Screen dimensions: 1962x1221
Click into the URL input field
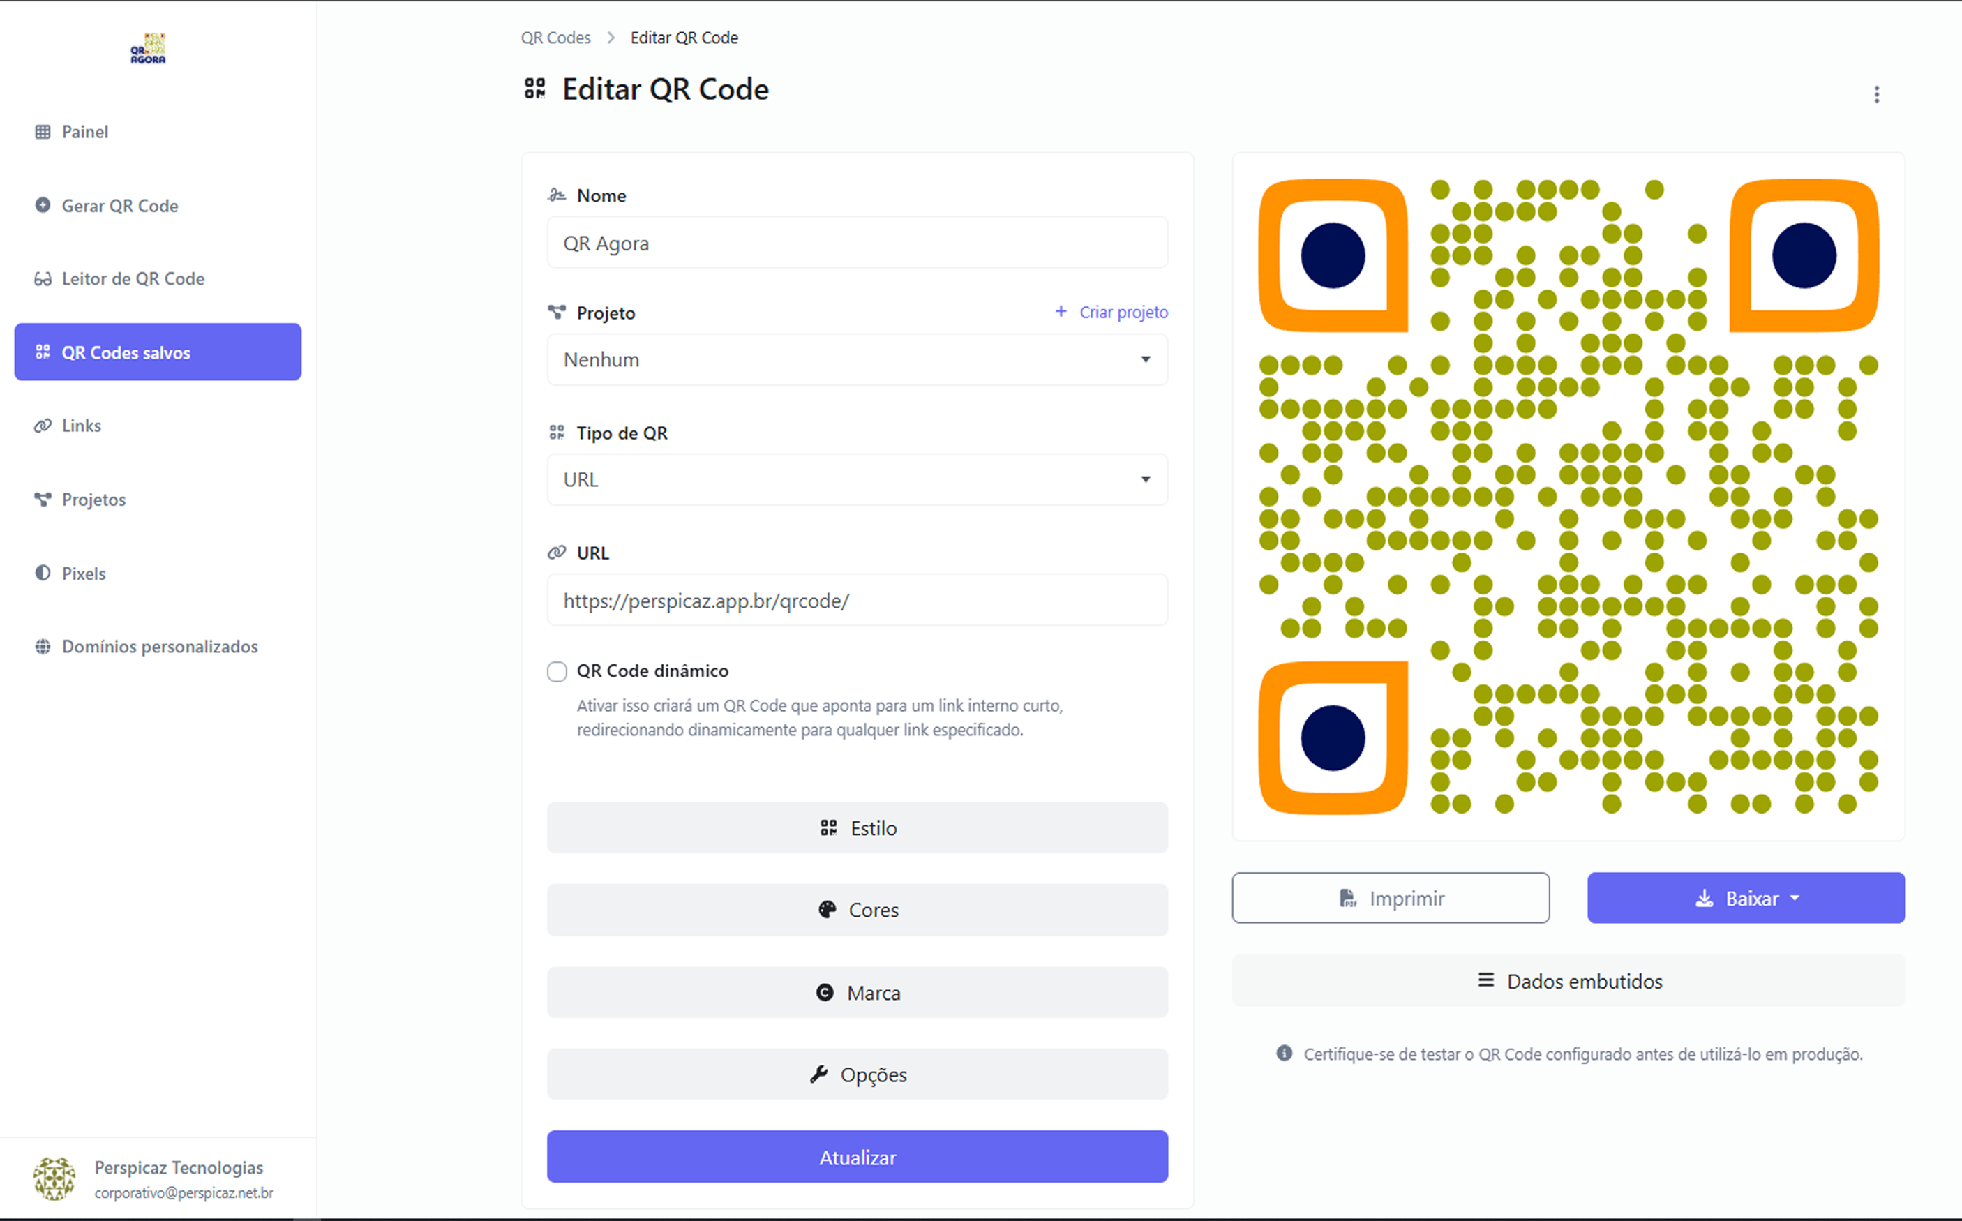pyautogui.click(x=857, y=601)
